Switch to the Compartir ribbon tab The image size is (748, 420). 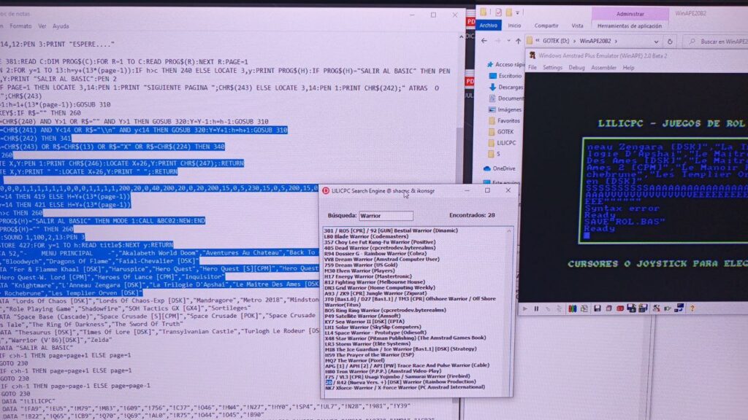click(x=546, y=26)
